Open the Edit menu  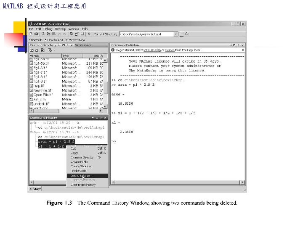click(x=38, y=29)
